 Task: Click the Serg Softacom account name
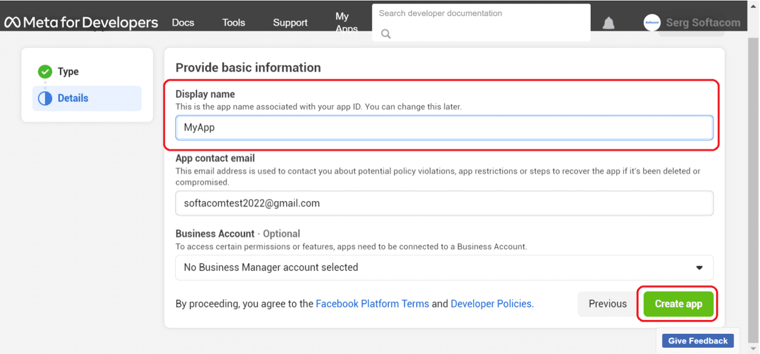[x=703, y=23]
